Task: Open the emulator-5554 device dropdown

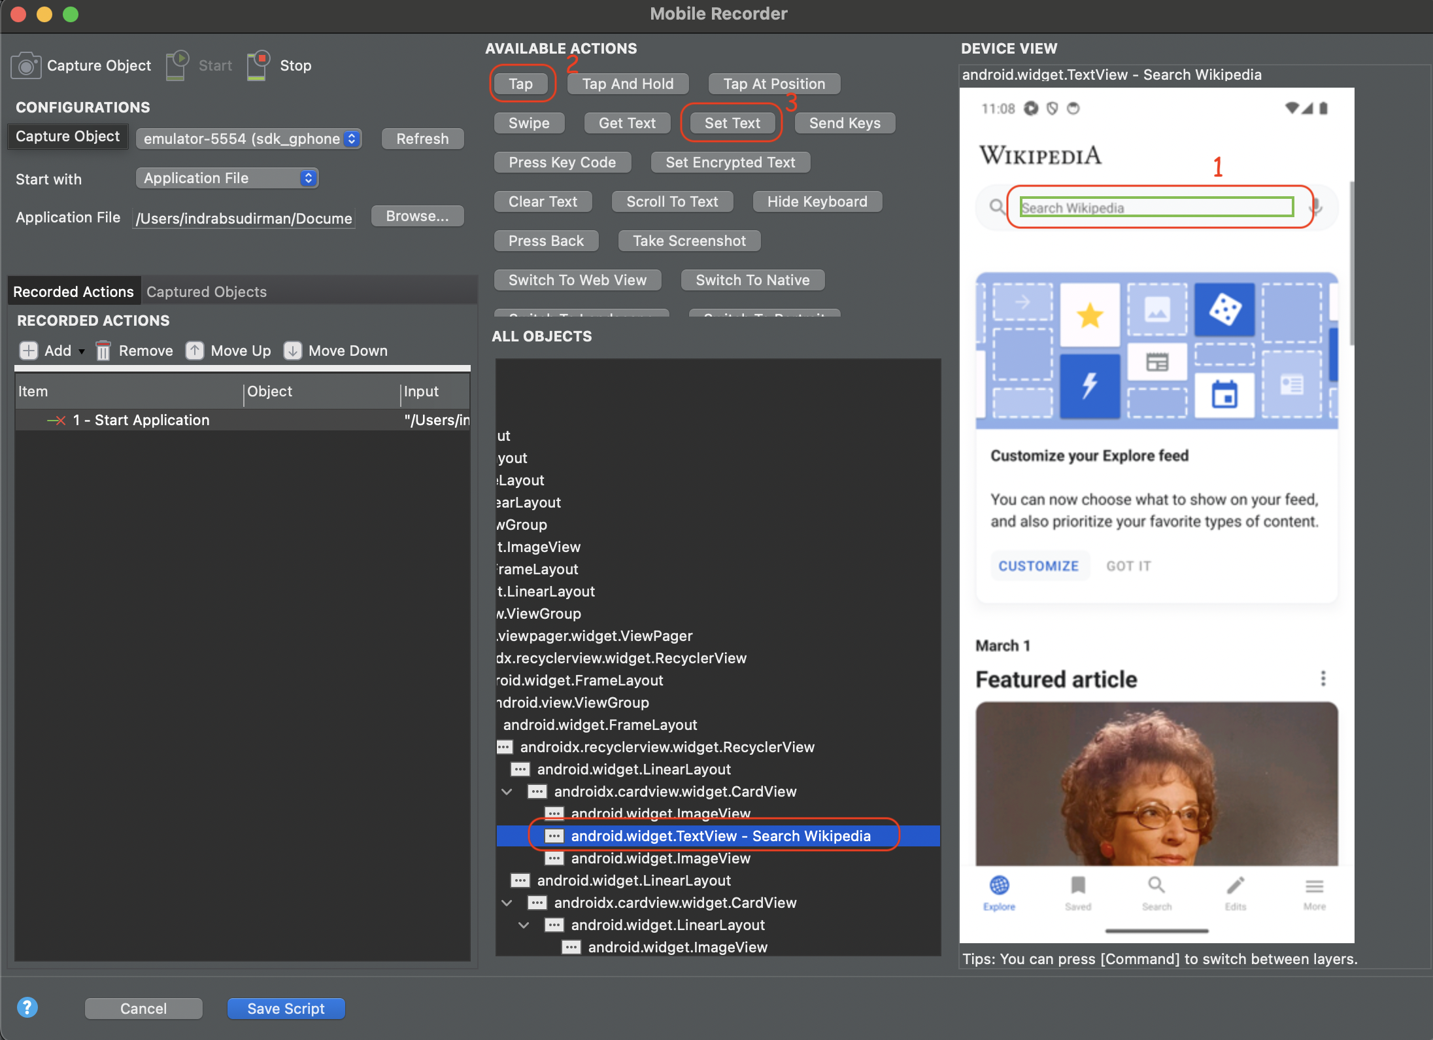Action: tap(248, 139)
